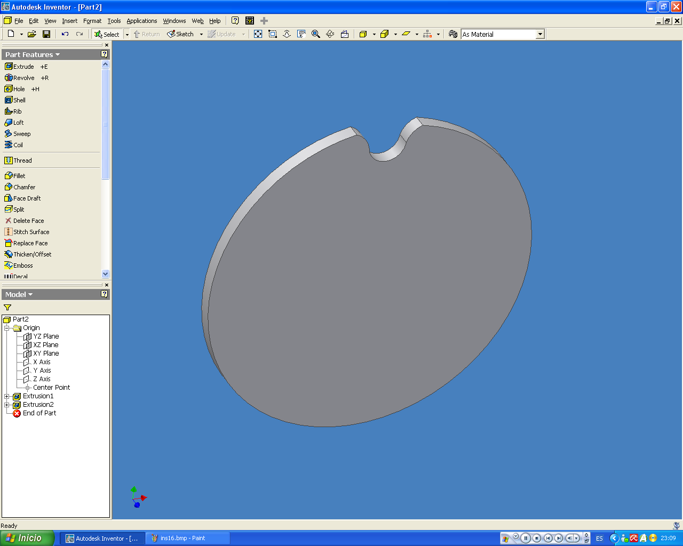This screenshot has width=683, height=546.
Task: Choose the Shell tool
Action: 15,100
